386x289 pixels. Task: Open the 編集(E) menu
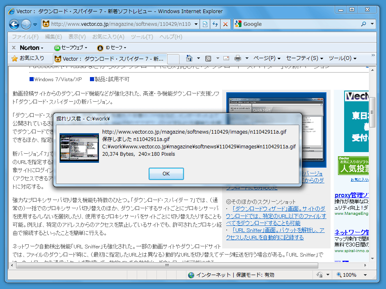[53, 37]
